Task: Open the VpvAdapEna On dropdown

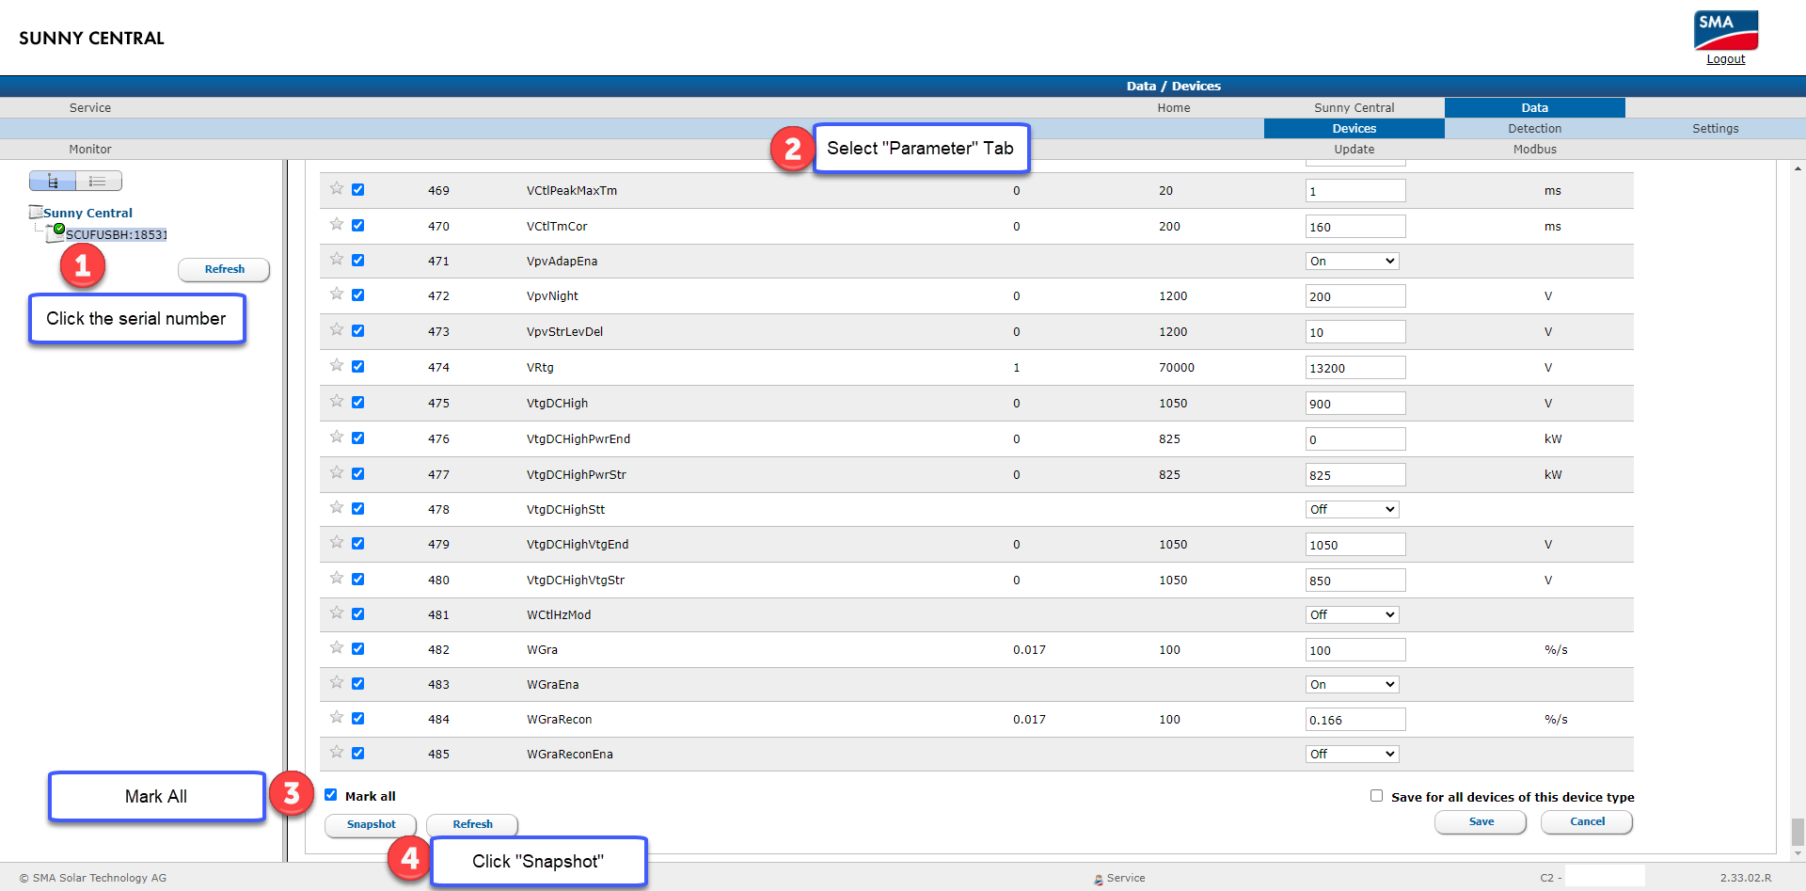Action: tap(1353, 261)
